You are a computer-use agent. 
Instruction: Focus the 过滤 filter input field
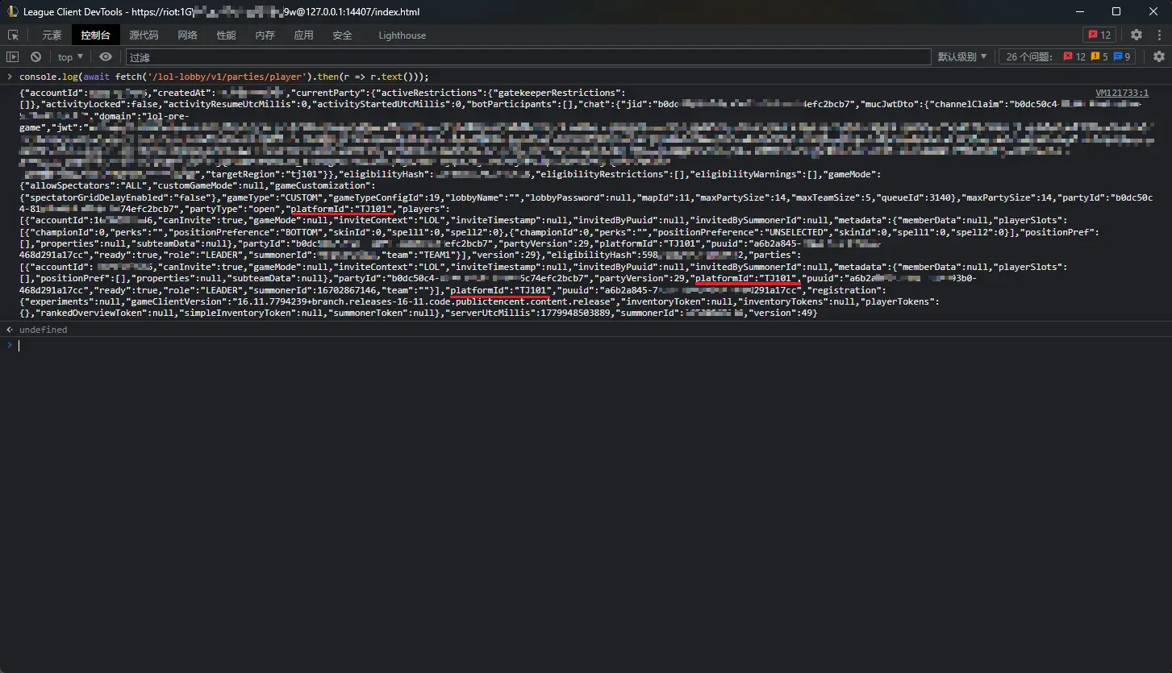coord(528,57)
